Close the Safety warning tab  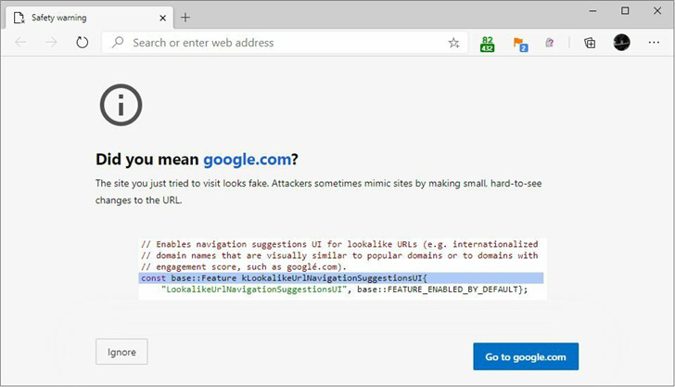click(162, 17)
